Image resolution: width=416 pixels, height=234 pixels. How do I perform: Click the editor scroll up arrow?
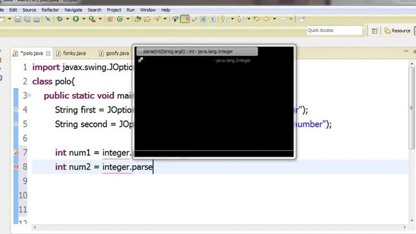tap(411, 64)
